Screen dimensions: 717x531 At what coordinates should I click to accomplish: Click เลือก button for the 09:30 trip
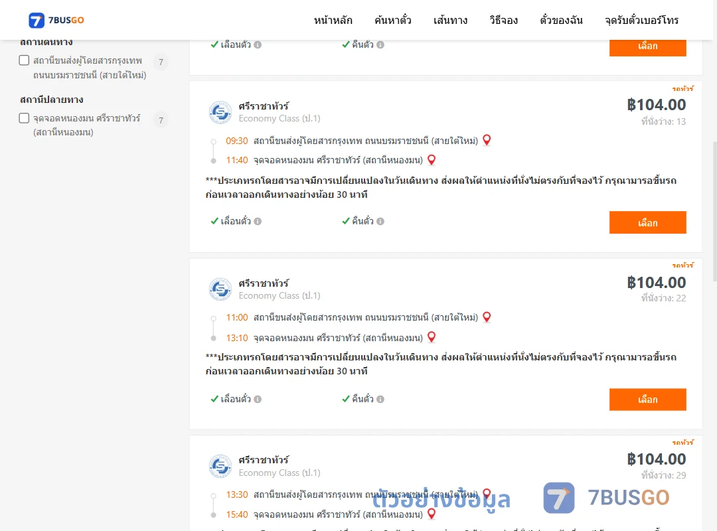click(647, 223)
